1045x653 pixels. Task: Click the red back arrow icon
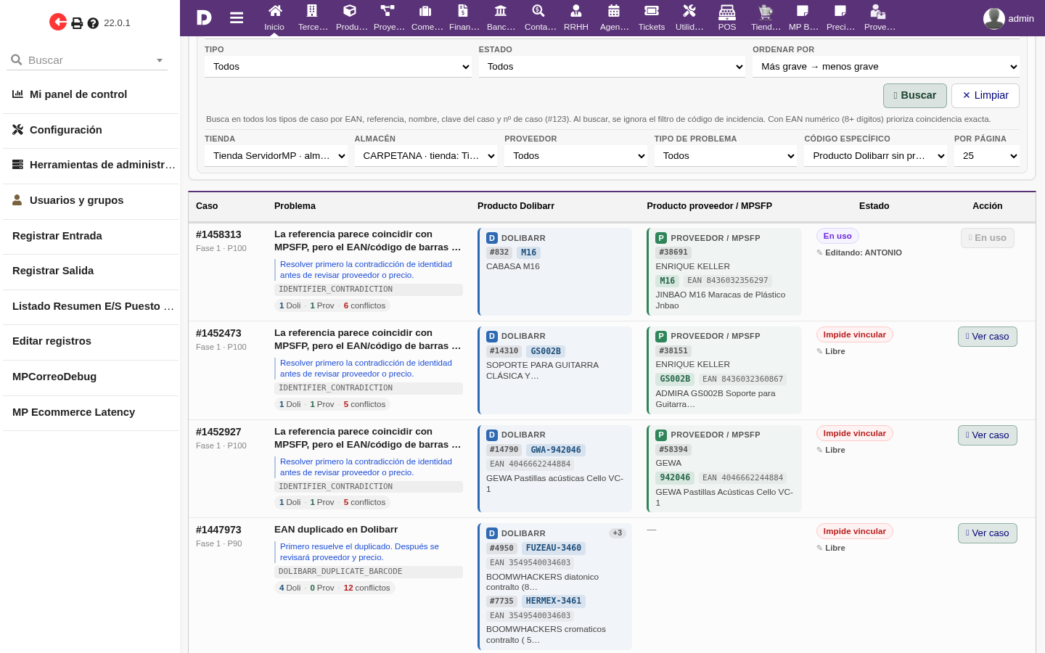(58, 22)
